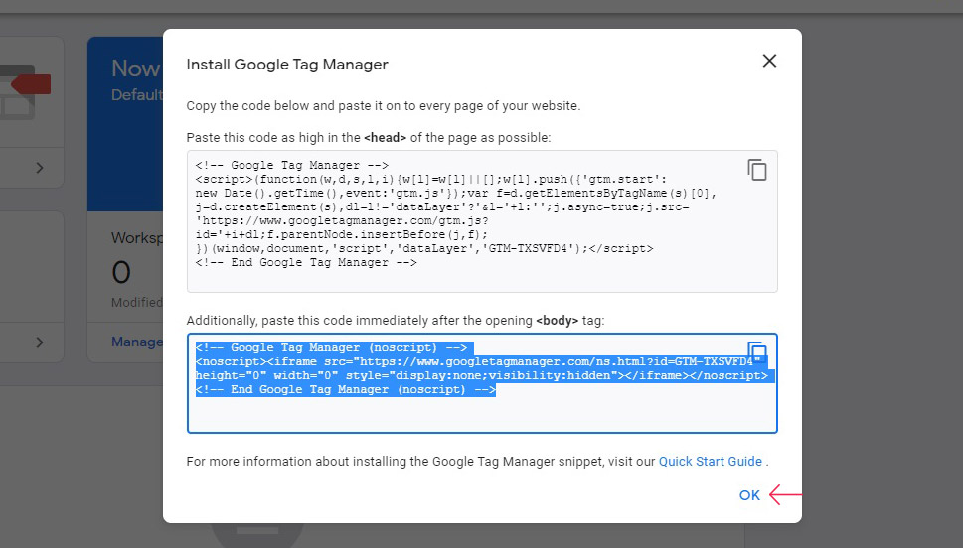Viewport: 963px width, 548px height.
Task: Click inside the body noscript code box
Action: pos(482,383)
